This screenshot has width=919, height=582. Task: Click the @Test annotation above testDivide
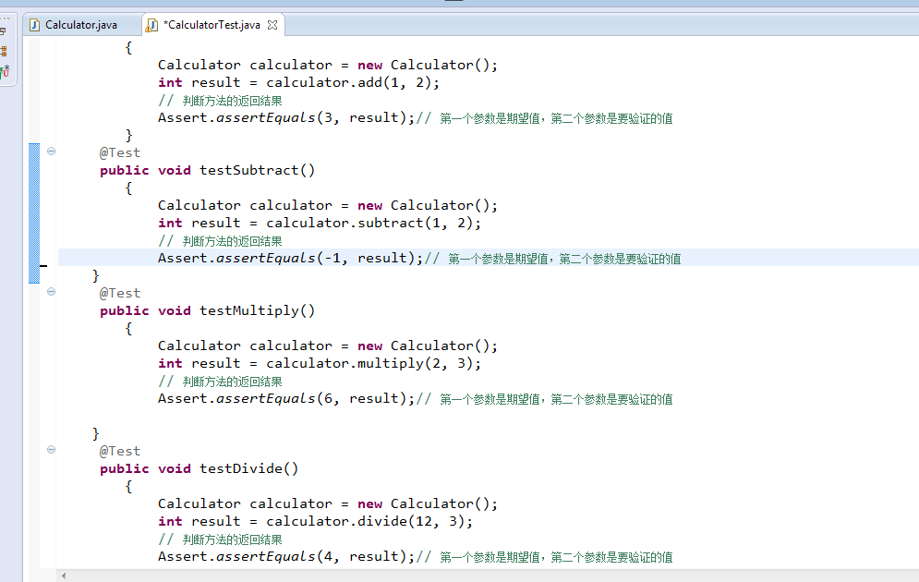[x=119, y=452]
